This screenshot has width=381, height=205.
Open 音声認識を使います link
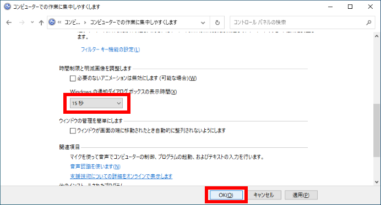point(95,167)
